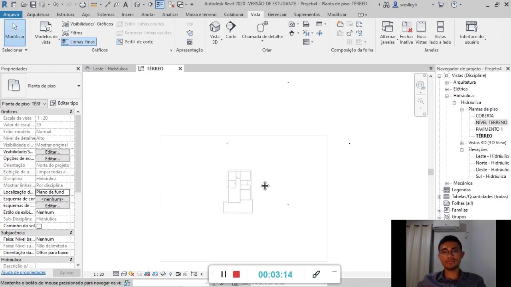Select the Text tool (A) in quick access toolbar
Screen dimensions: 511x287
click(x=125, y=5)
